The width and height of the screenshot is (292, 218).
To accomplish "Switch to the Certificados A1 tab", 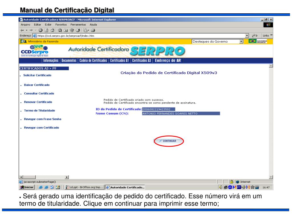I will click(119, 61).
